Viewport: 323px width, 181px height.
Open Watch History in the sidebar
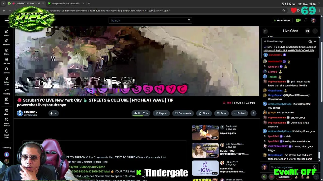[x=7, y=122]
